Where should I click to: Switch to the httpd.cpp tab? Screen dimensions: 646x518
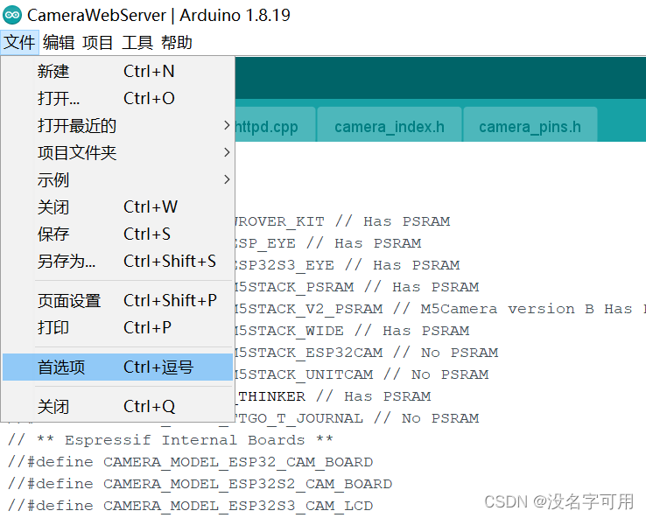pos(274,125)
